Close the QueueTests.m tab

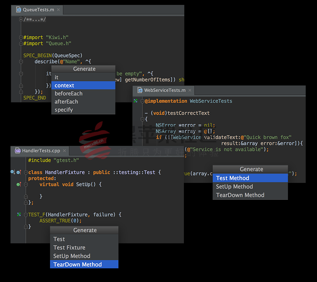(58, 10)
